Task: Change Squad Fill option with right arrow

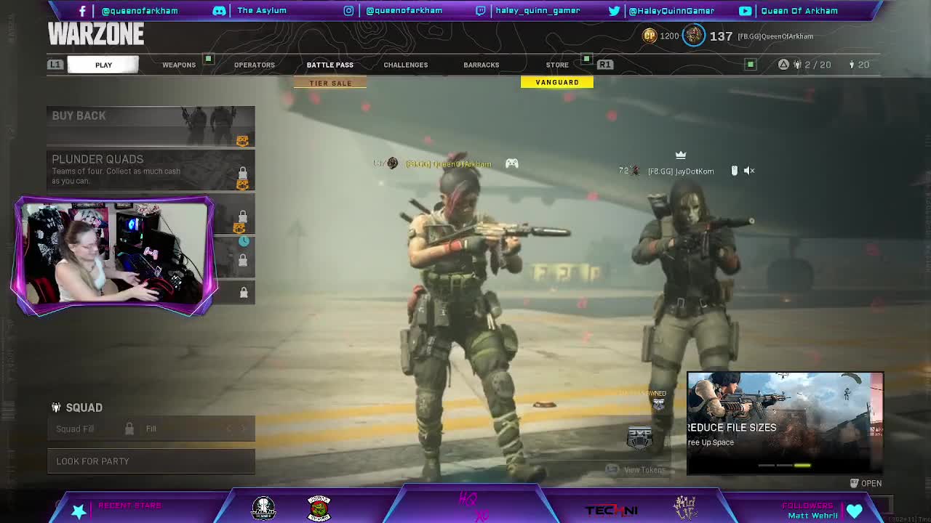Action: [243, 429]
